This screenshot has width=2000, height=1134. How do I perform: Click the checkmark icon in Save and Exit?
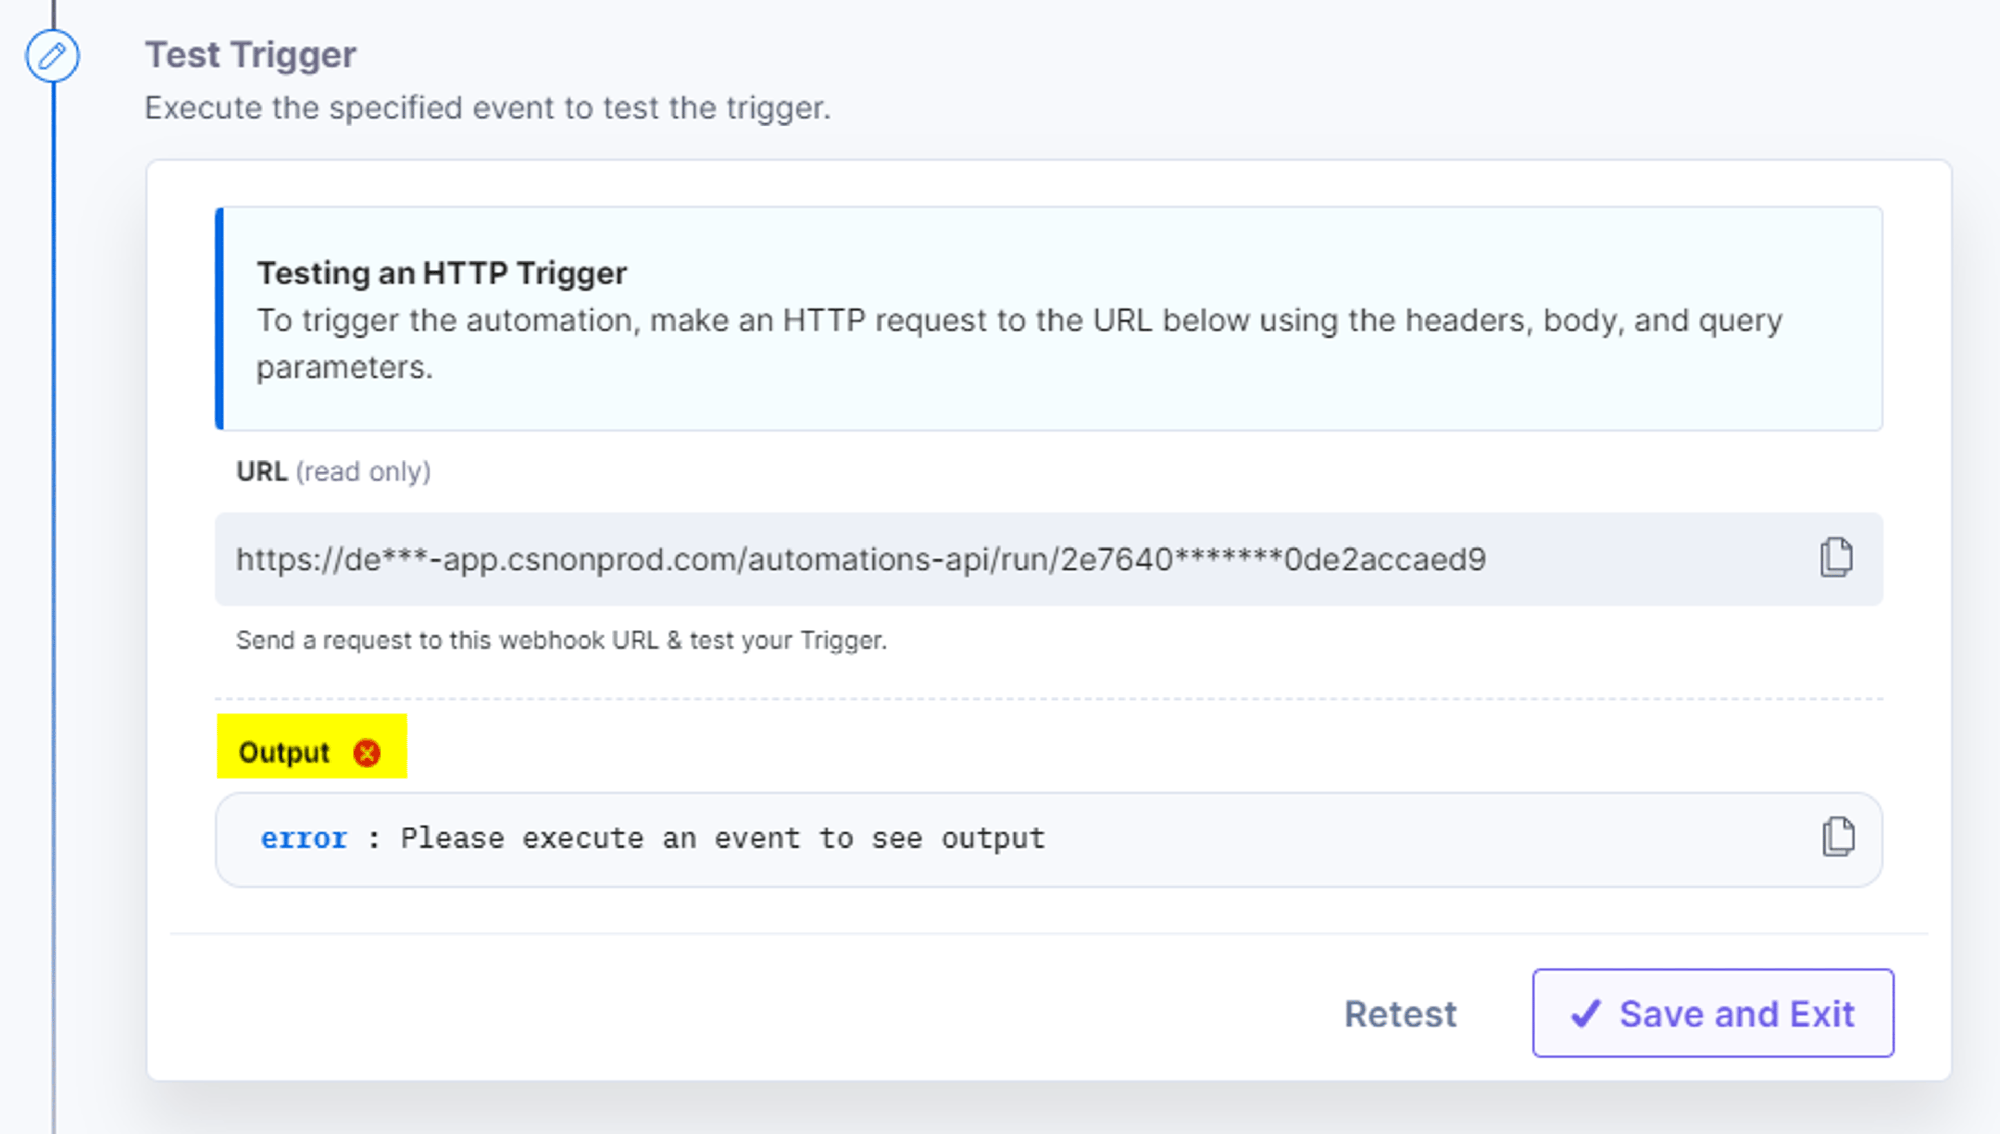pos(1585,1014)
